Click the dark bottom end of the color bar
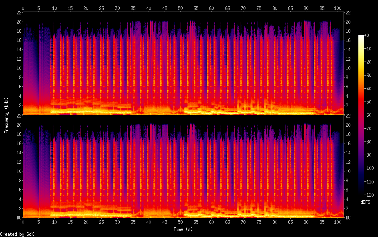Image resolution: width=378 pixels, height=237 pixels. 361,193
